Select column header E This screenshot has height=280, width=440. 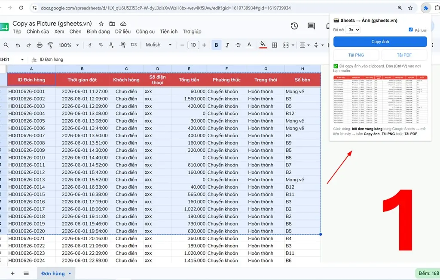click(x=189, y=69)
